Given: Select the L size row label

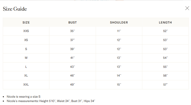Looking at the screenshot, I should tap(26, 67).
